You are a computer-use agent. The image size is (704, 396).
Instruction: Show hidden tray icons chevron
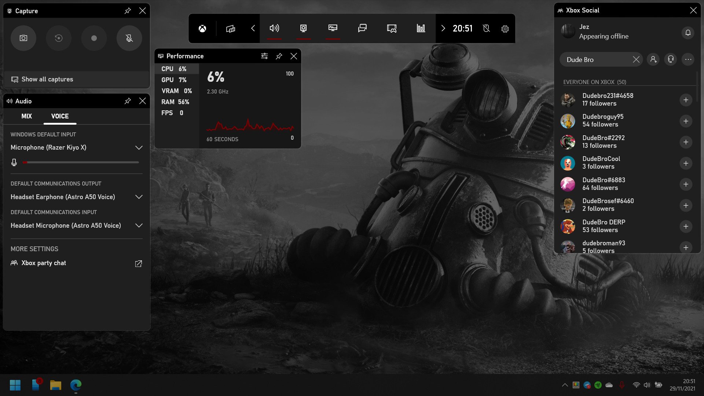click(x=565, y=385)
